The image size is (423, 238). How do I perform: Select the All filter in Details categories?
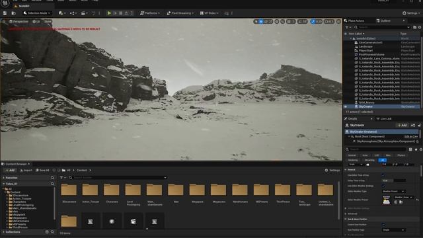(382, 160)
